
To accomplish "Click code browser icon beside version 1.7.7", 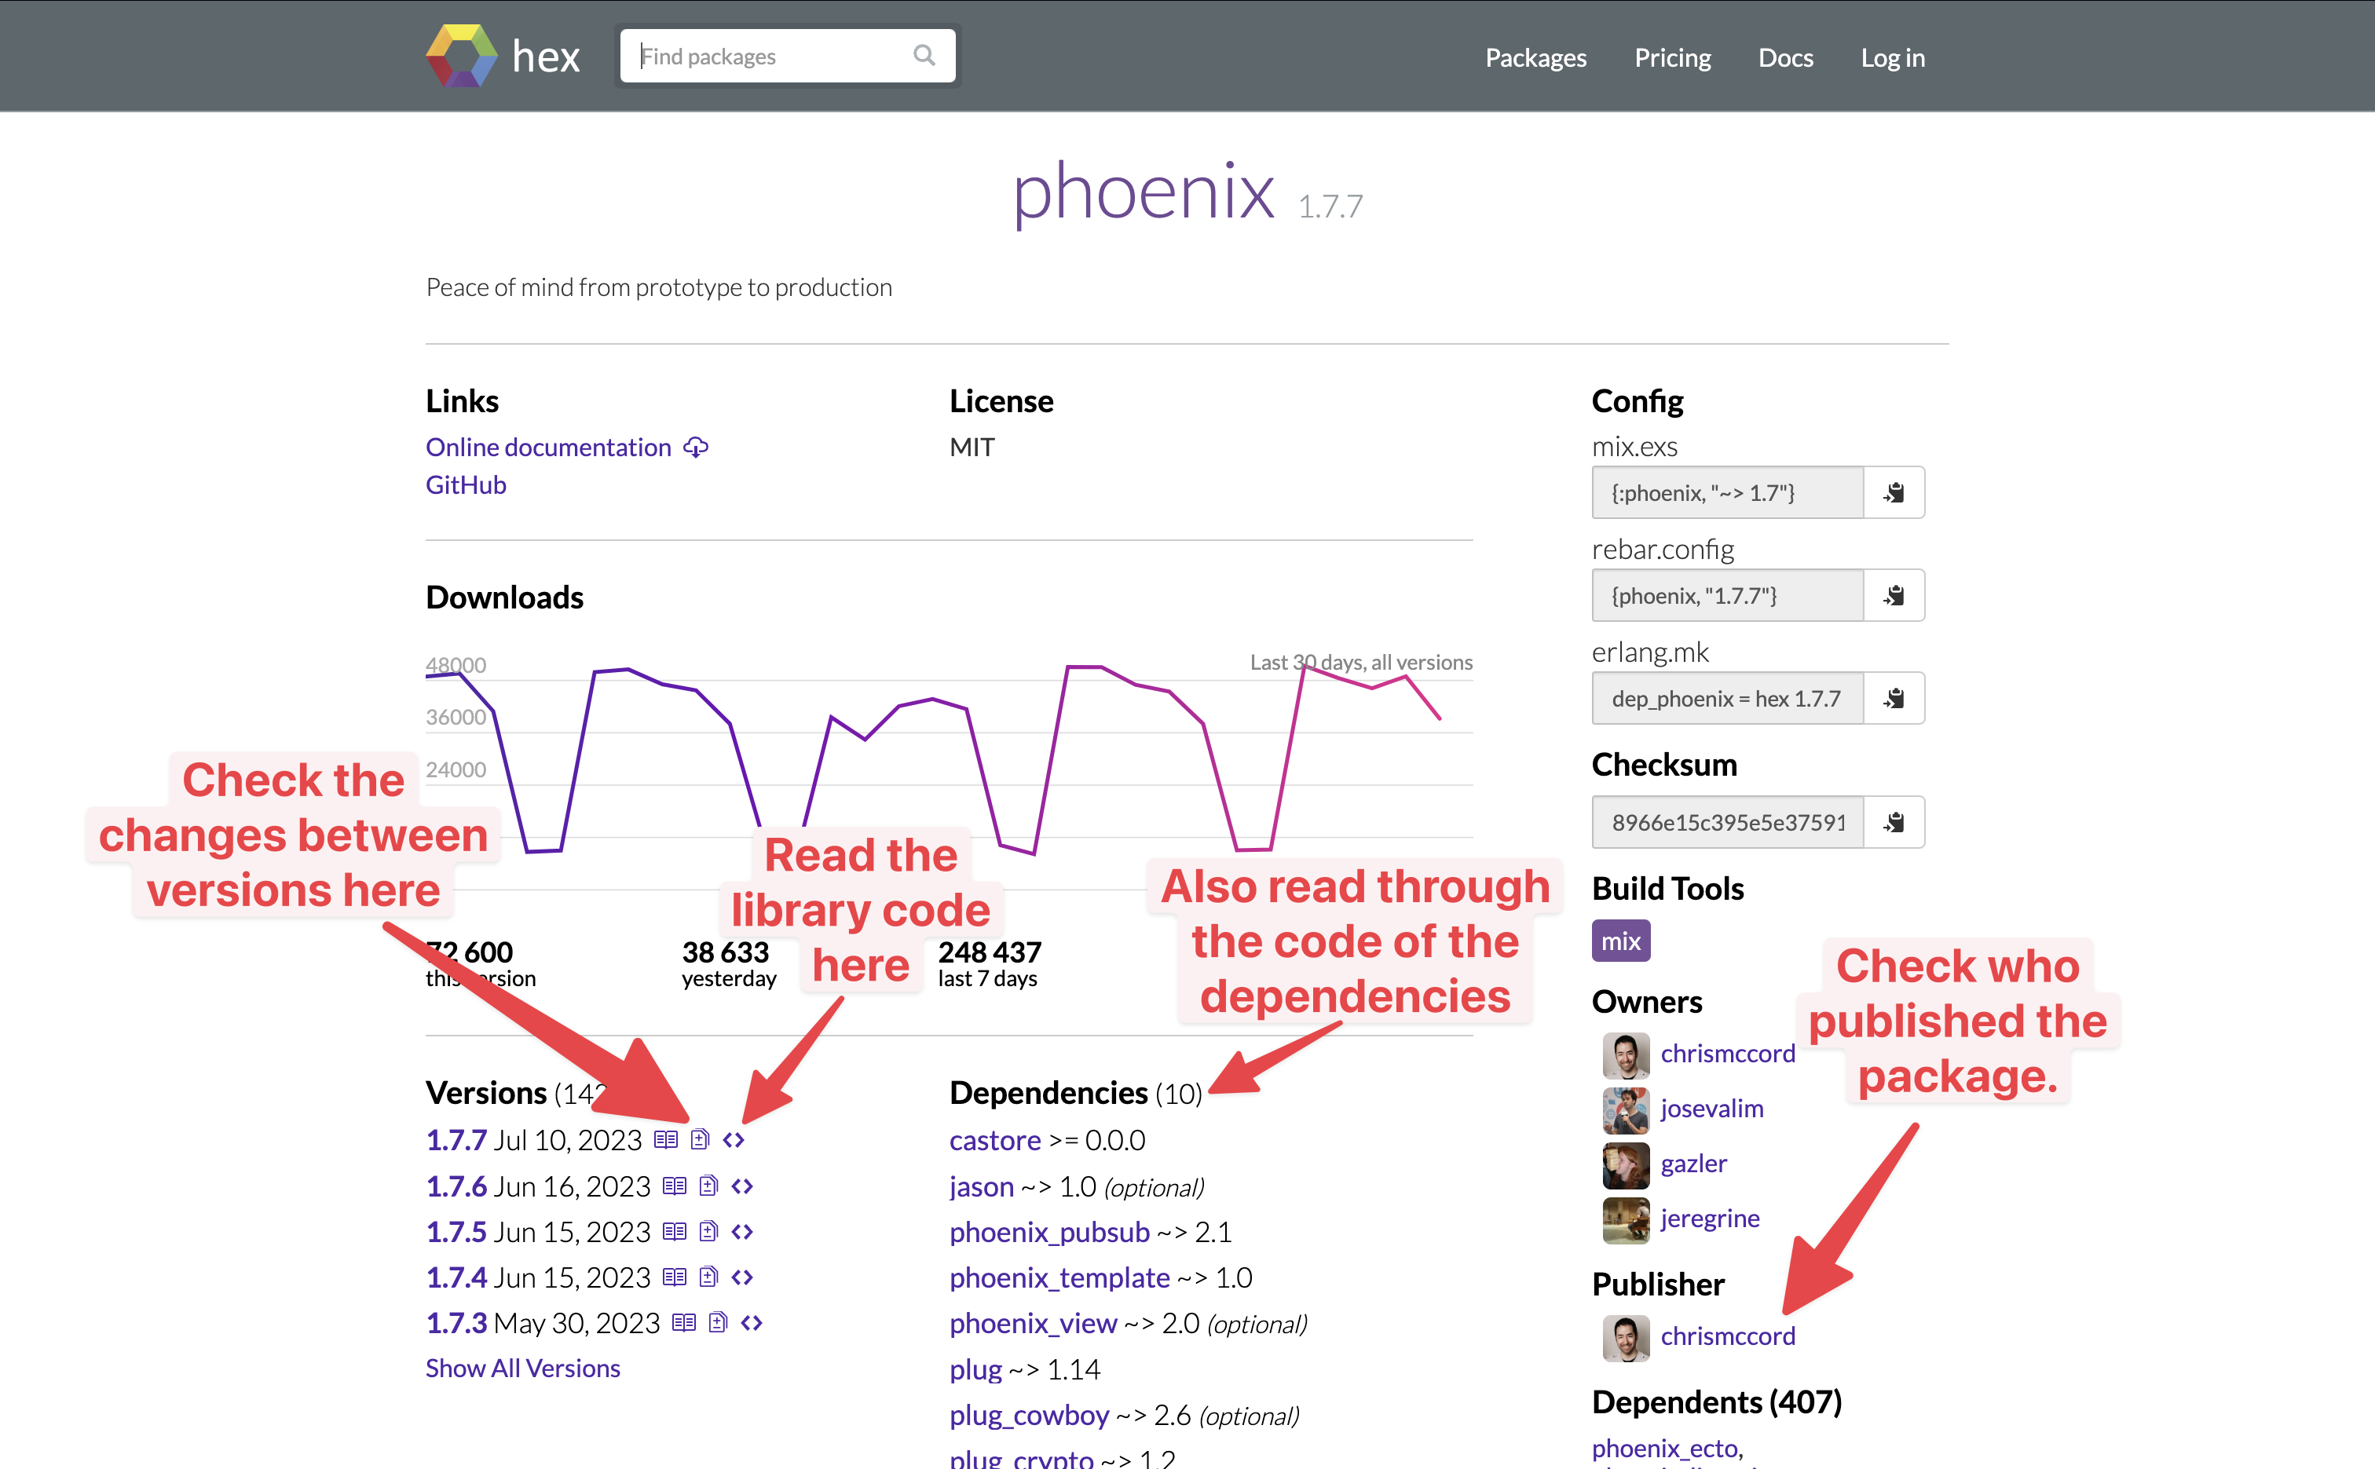I will [734, 1140].
